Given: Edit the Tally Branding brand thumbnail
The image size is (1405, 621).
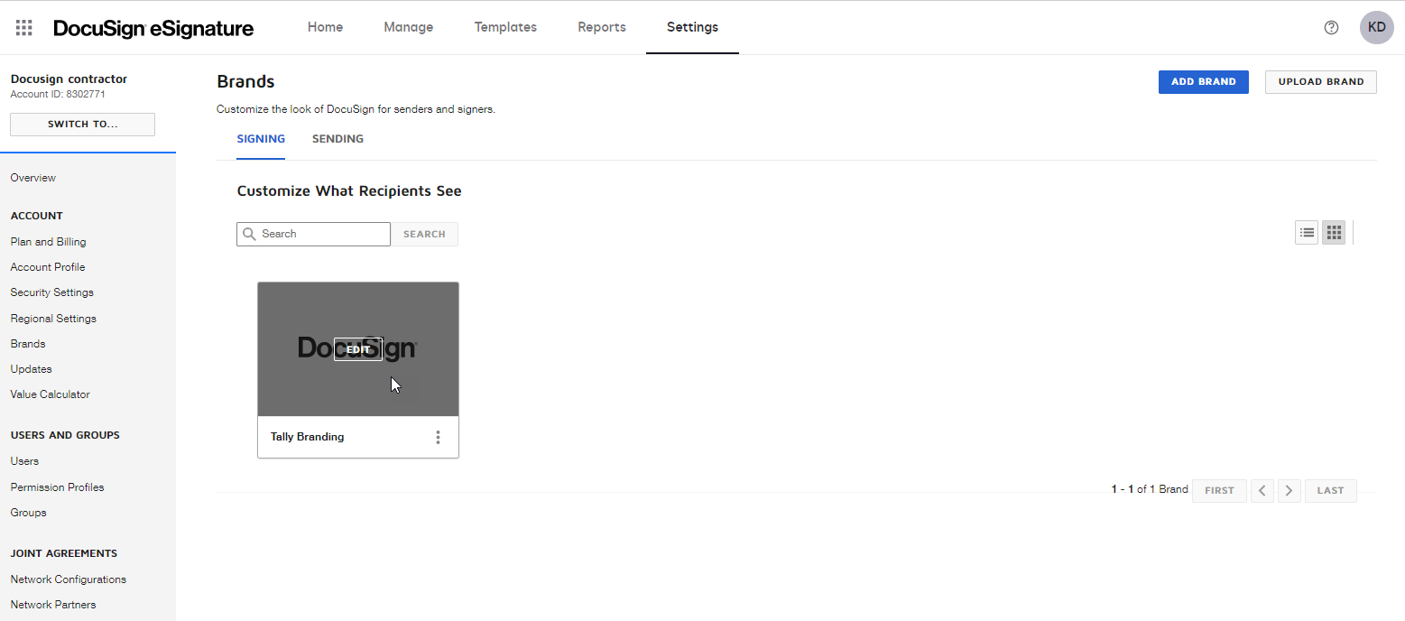Looking at the screenshot, I should pos(357,349).
